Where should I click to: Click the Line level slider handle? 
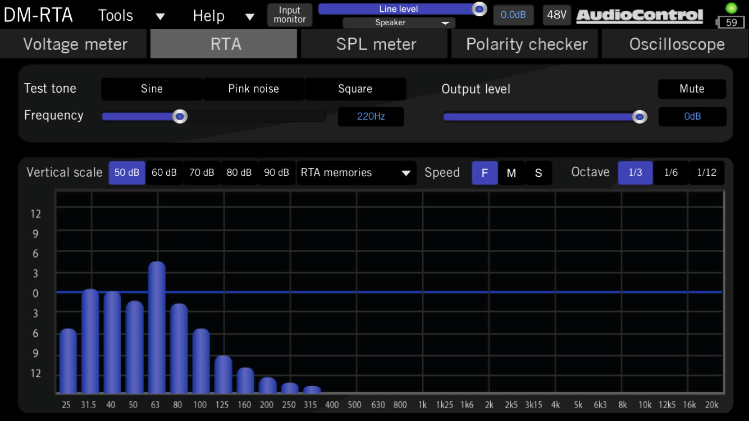click(479, 9)
